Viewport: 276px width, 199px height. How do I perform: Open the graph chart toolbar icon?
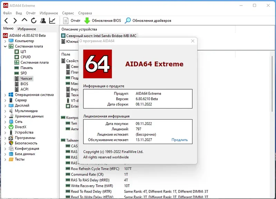point(52,21)
